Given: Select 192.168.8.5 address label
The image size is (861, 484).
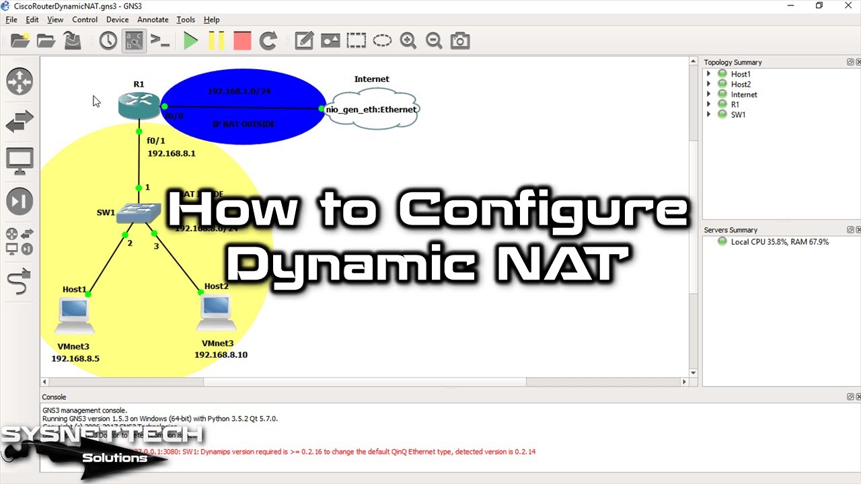Looking at the screenshot, I should point(75,358).
